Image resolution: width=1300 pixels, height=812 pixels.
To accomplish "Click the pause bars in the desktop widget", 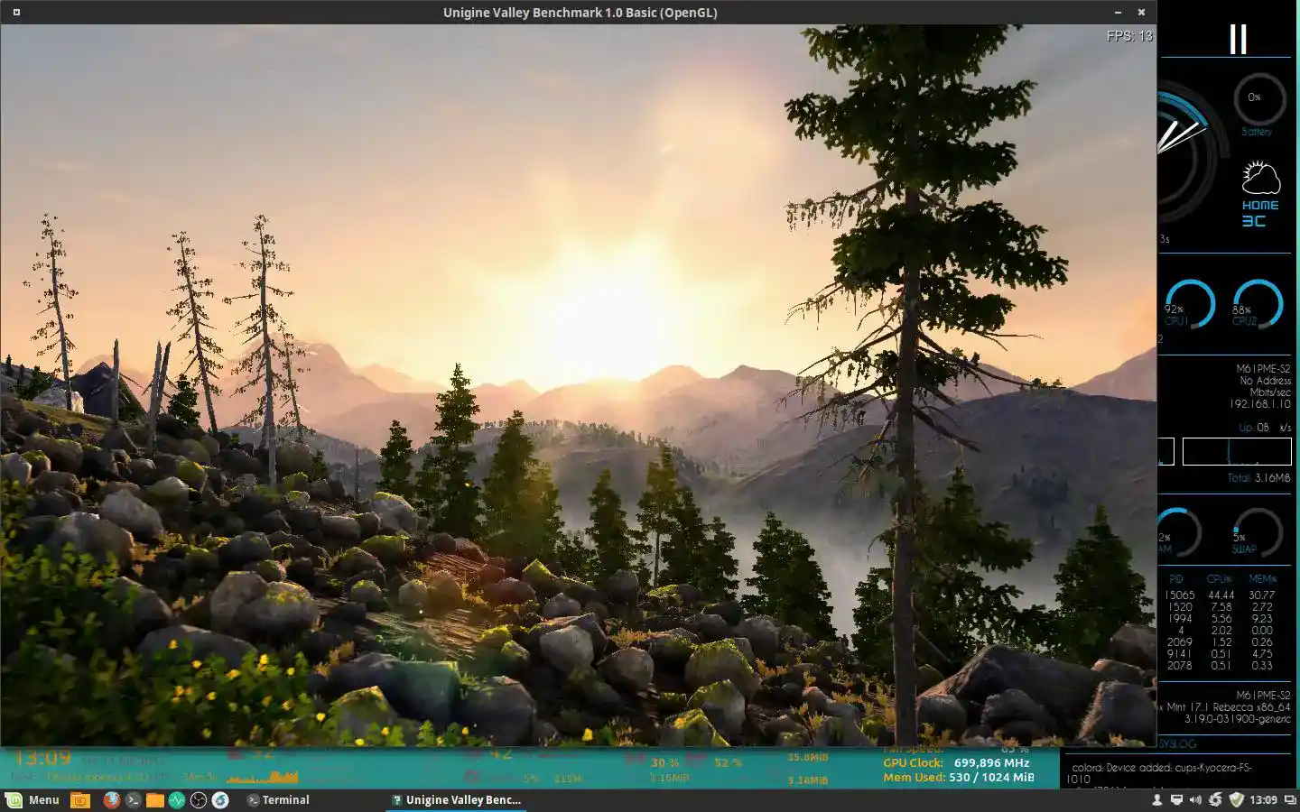I will [x=1239, y=39].
